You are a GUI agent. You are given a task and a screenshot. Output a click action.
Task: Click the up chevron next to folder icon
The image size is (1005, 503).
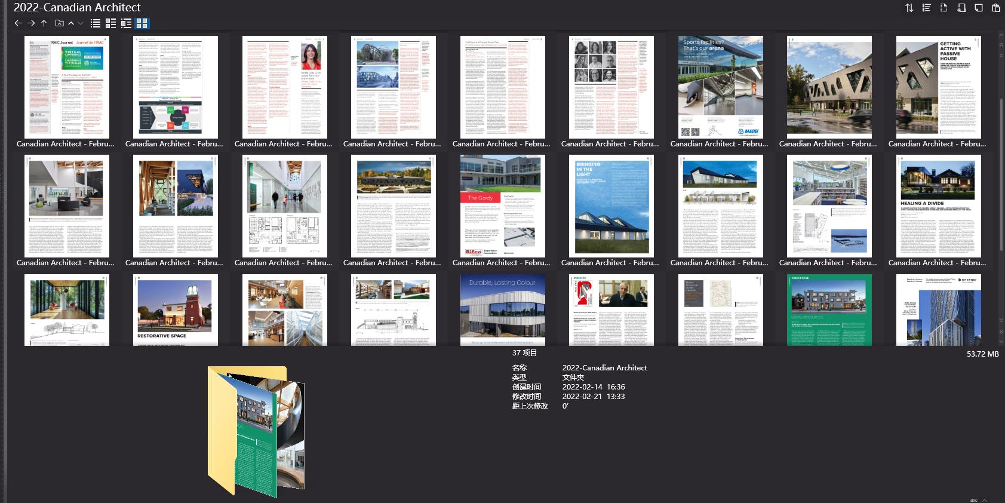click(x=71, y=23)
